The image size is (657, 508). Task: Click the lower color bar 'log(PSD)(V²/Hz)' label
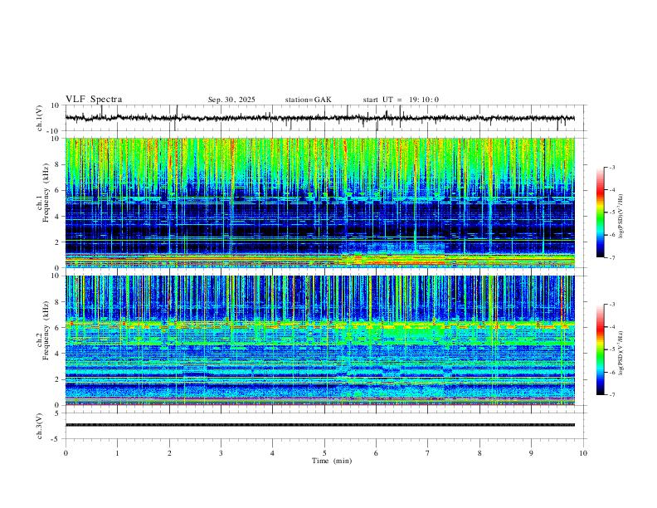coord(620,353)
